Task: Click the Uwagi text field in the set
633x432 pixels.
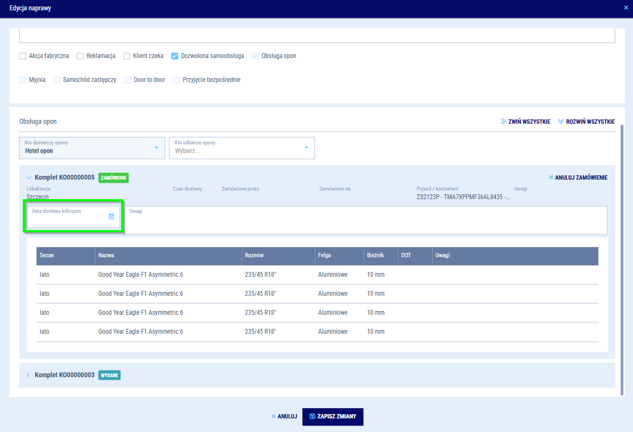Action: pos(366,220)
